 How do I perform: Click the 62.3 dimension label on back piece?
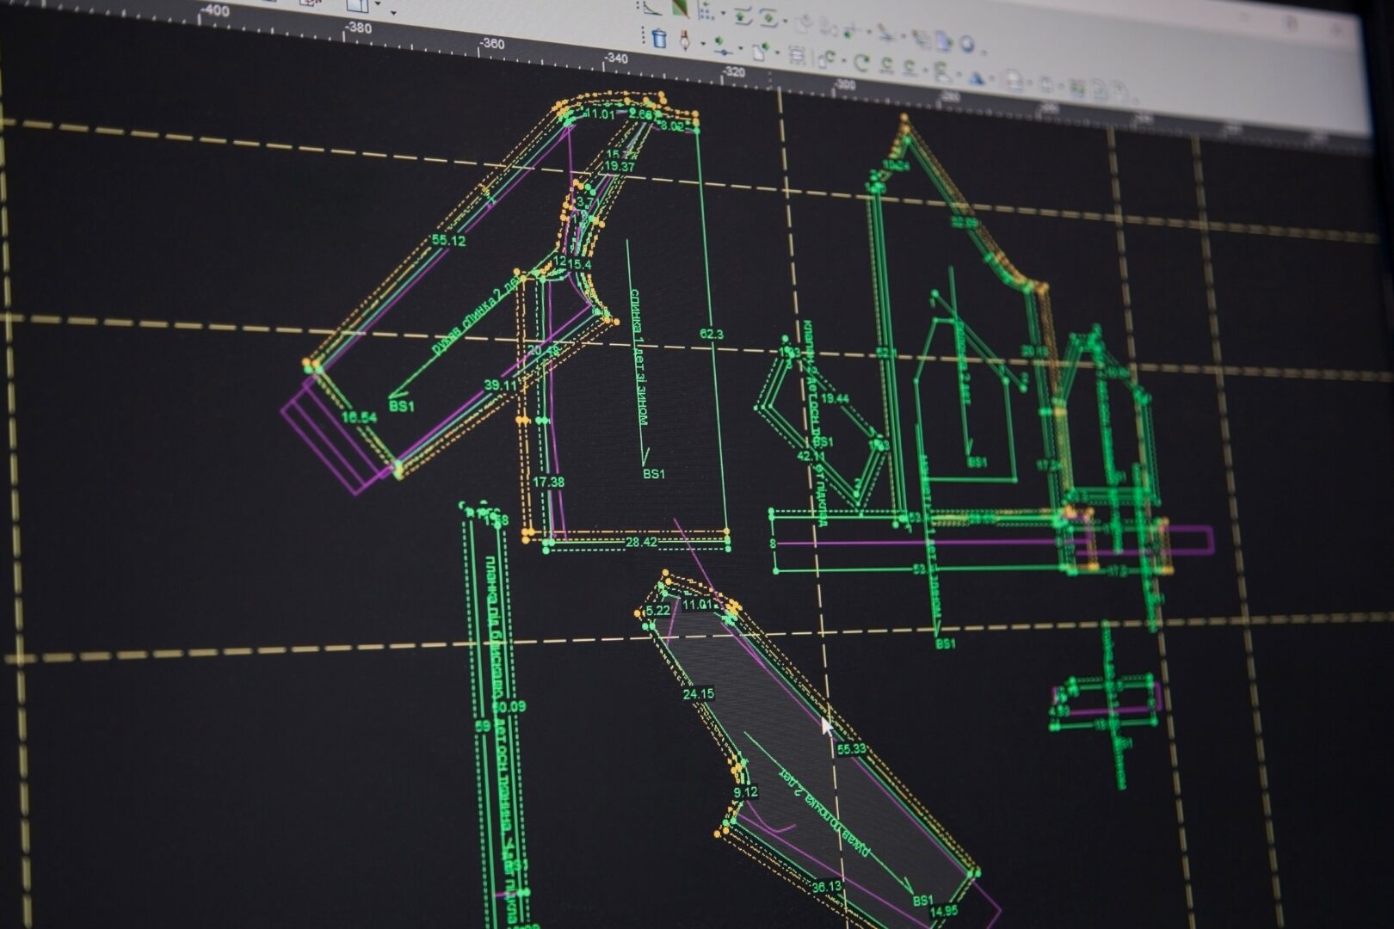[712, 334]
